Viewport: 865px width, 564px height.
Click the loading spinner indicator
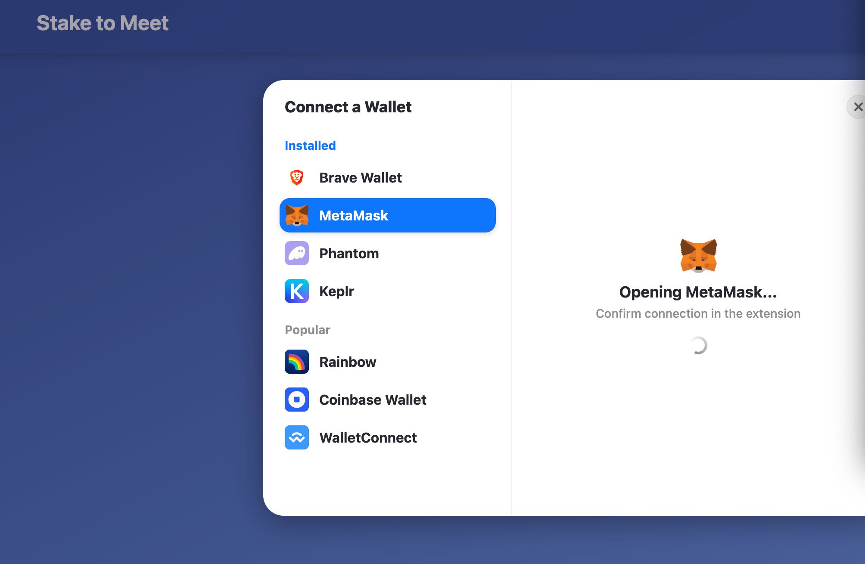tap(698, 345)
